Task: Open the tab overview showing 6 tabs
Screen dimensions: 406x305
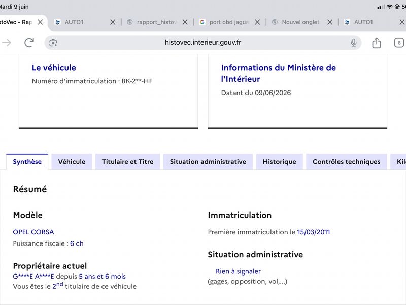Action: (x=399, y=43)
